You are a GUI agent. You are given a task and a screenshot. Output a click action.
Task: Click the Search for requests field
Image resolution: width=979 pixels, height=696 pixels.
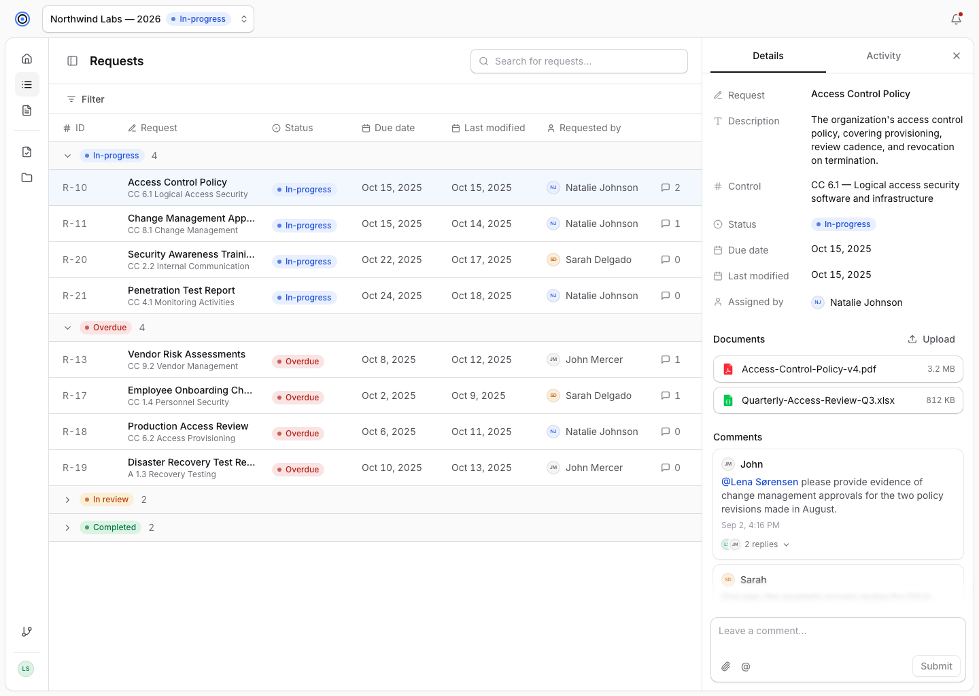(579, 61)
